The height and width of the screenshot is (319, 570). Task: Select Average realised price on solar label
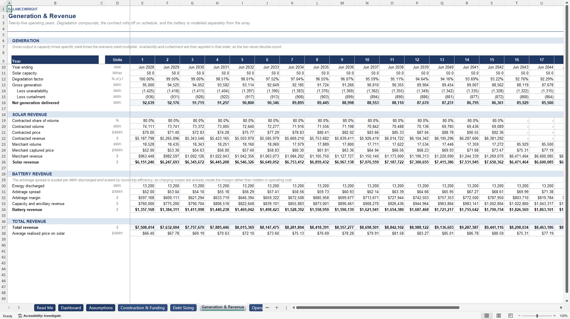point(38,234)
